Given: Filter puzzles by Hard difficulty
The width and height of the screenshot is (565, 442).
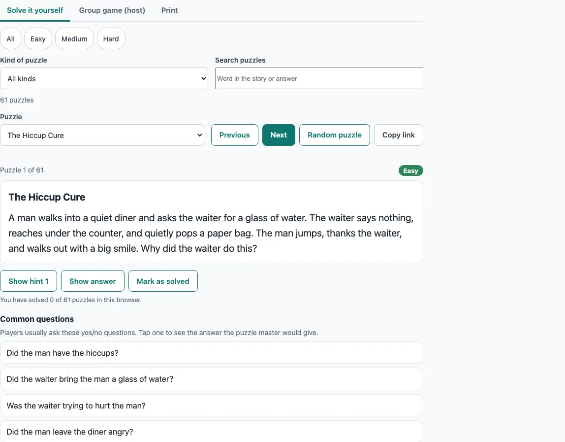Looking at the screenshot, I should pos(111,38).
